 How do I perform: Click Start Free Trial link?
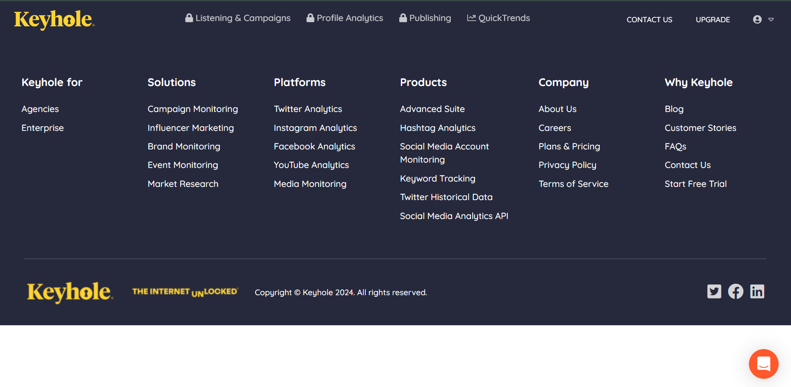pos(695,184)
